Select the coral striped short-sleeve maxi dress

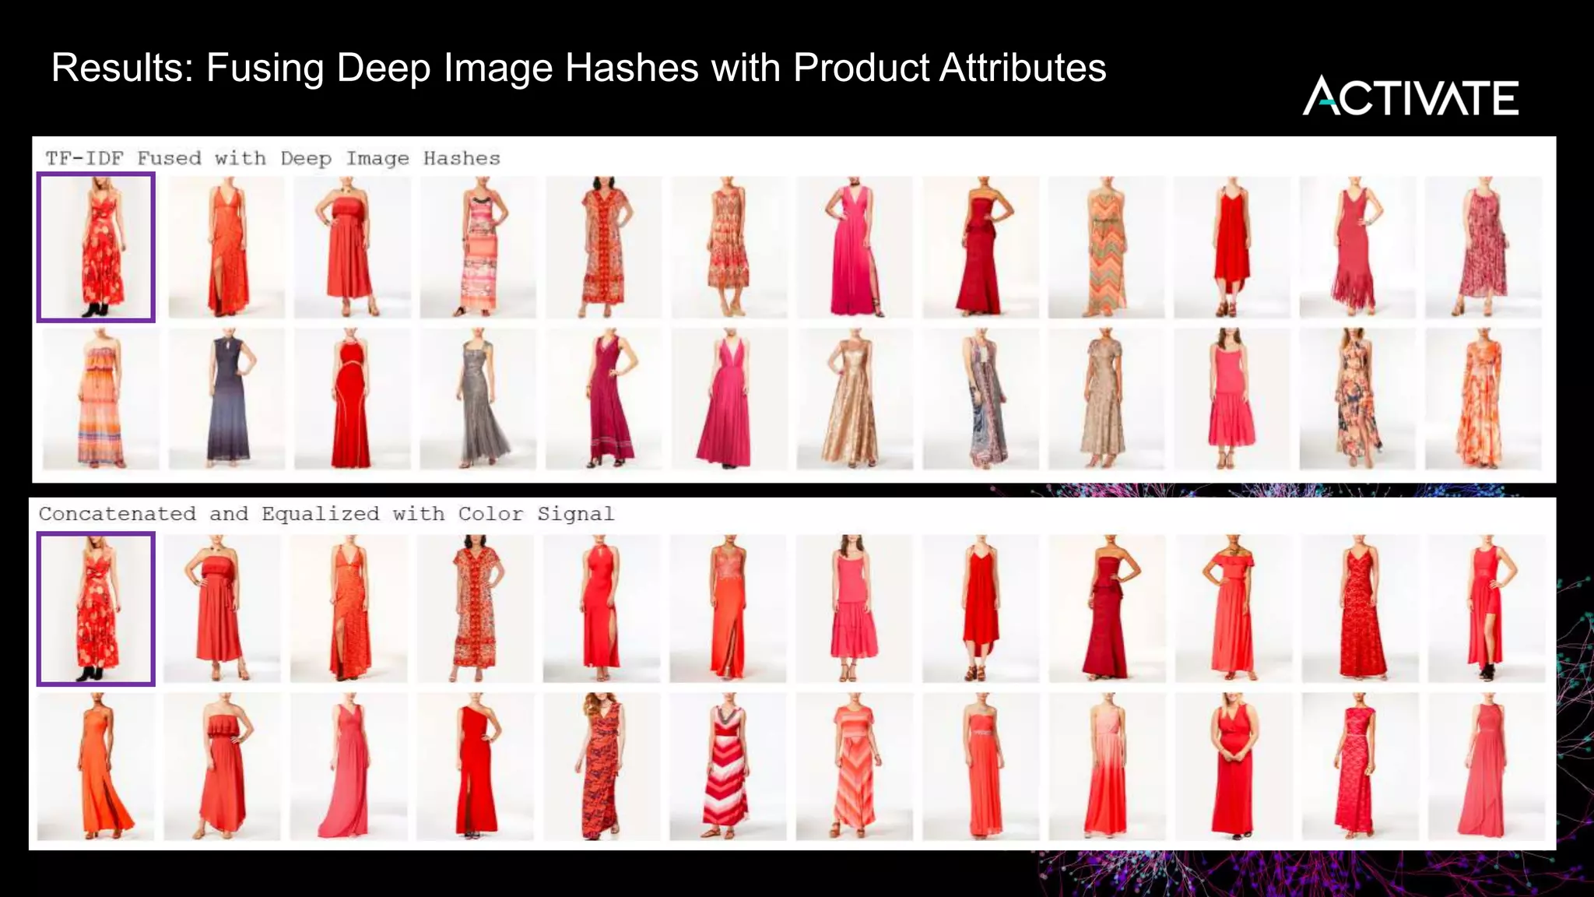coord(855,767)
